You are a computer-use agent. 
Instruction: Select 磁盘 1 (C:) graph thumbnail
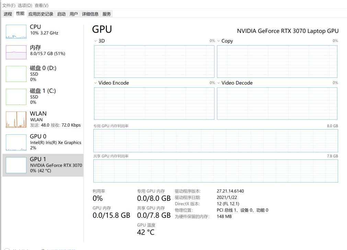16,97
